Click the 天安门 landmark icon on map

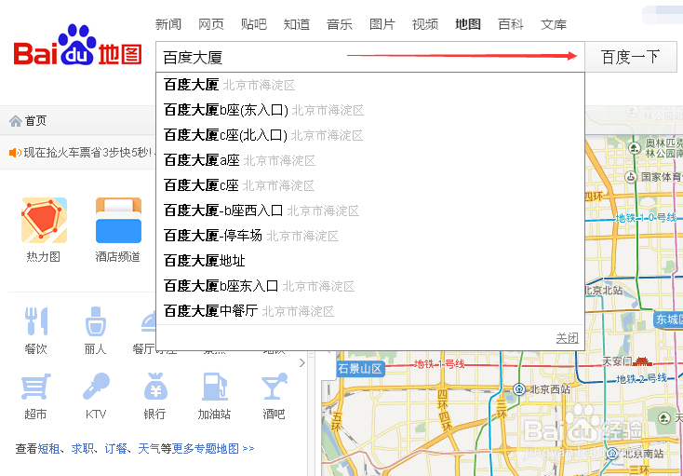pyautogui.click(x=641, y=360)
